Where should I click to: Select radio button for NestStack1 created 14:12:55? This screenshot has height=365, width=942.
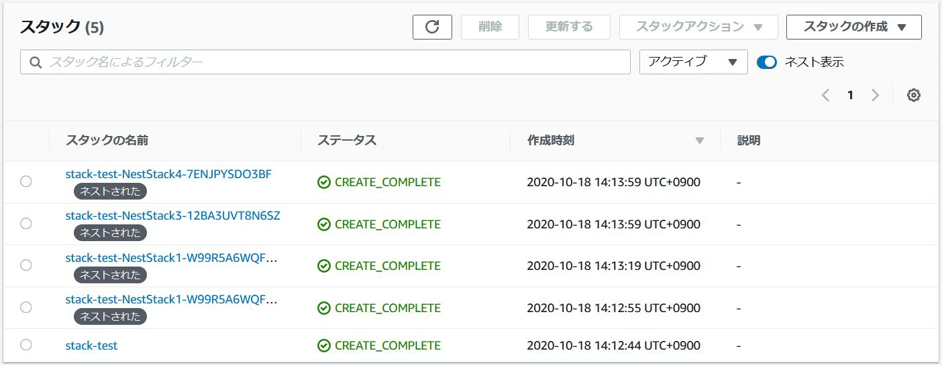pyautogui.click(x=26, y=307)
